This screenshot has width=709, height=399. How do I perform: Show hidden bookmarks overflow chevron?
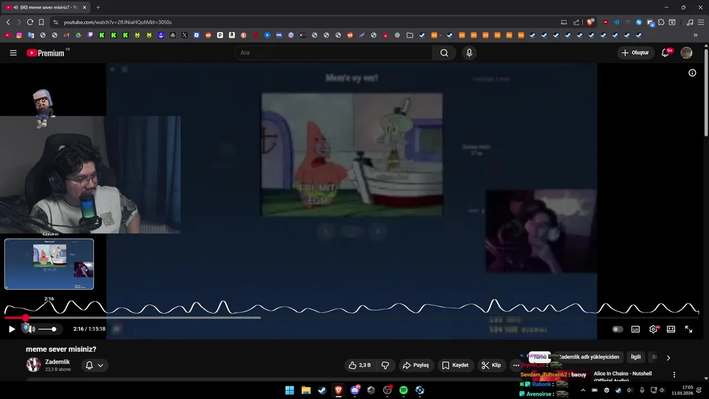pos(696,35)
